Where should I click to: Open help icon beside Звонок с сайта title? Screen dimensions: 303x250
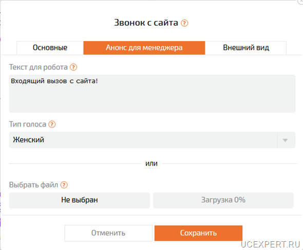click(184, 23)
